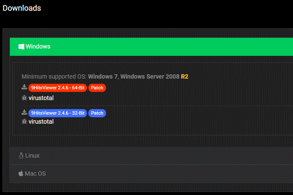Click download icon beside 64-Bit viewer

[24, 87]
